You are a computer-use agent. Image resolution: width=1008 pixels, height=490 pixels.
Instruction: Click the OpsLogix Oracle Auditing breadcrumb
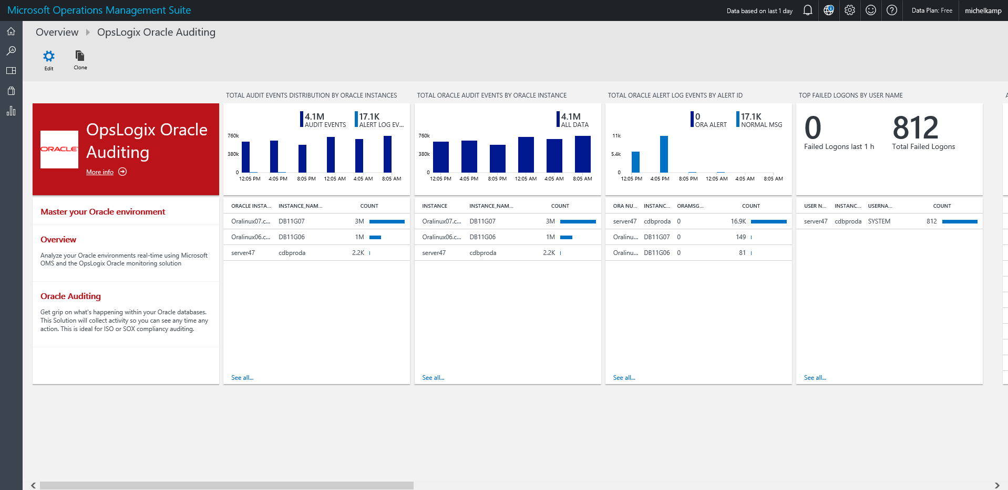(156, 32)
